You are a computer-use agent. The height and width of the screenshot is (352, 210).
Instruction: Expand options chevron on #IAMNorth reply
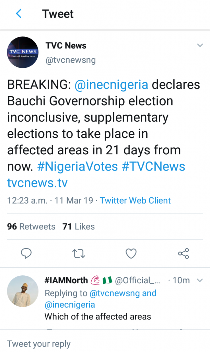(200, 280)
